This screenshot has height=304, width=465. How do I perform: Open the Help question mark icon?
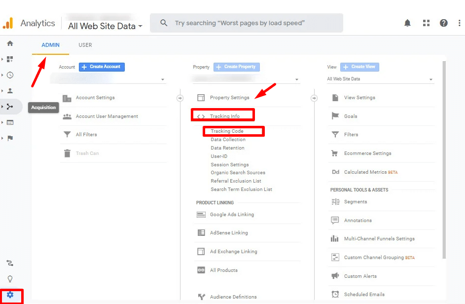click(x=443, y=23)
